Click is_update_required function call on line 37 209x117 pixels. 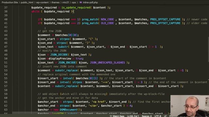(76, 7)
